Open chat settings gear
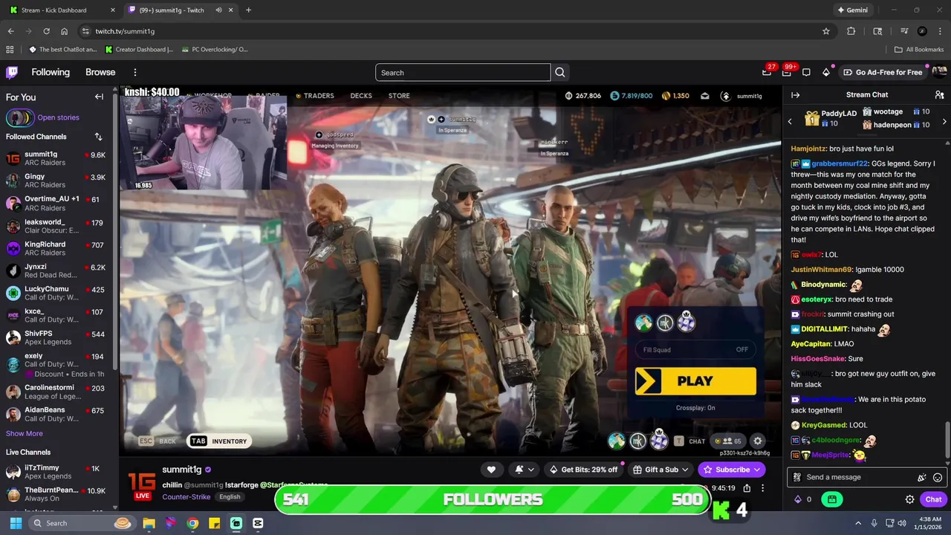The width and height of the screenshot is (951, 535). click(x=909, y=499)
